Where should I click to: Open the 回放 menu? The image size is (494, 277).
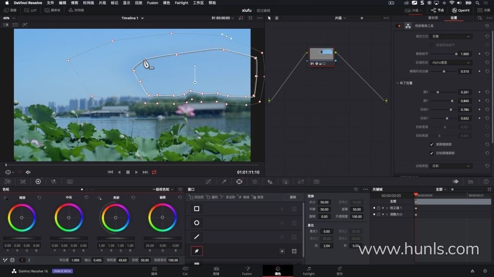pos(138,3)
